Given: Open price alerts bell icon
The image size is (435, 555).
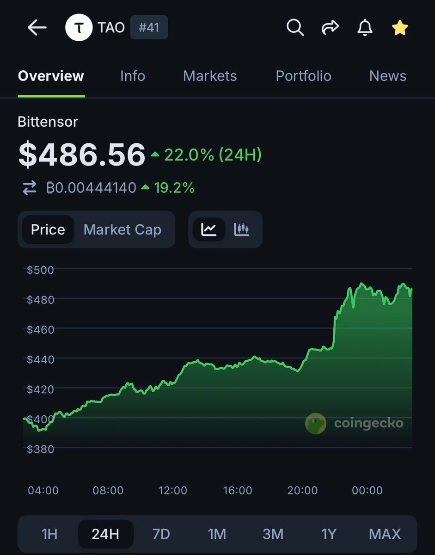Looking at the screenshot, I should (x=365, y=28).
